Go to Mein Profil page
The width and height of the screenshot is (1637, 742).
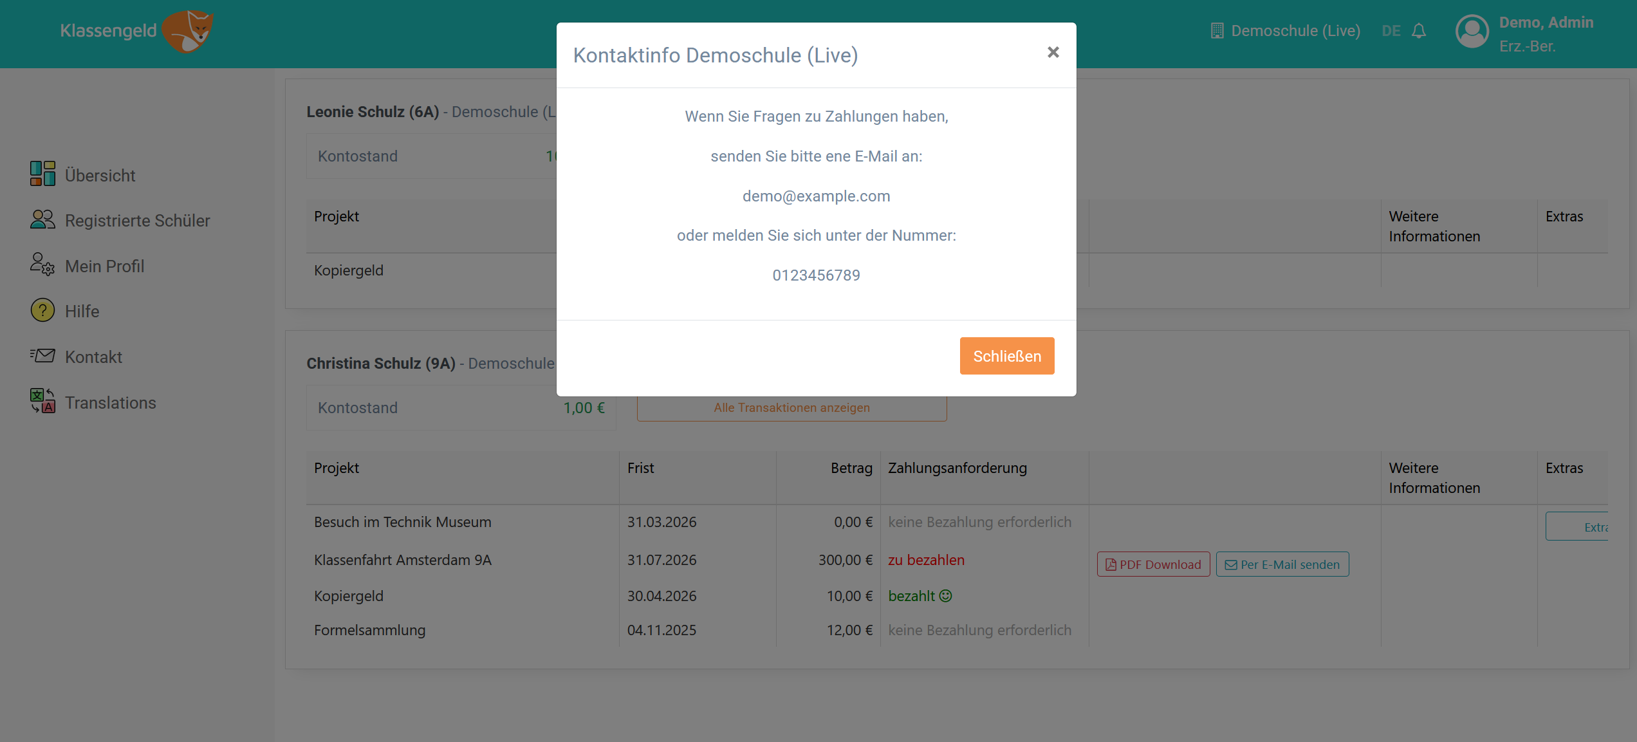pyautogui.click(x=104, y=266)
